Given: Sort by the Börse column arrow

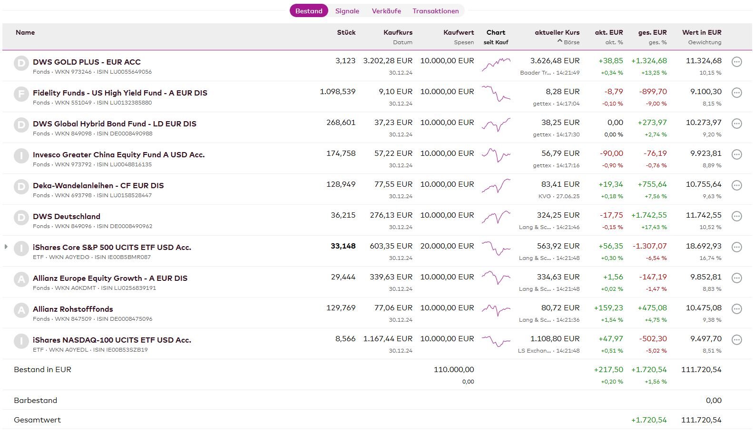Looking at the screenshot, I should pyautogui.click(x=560, y=42).
